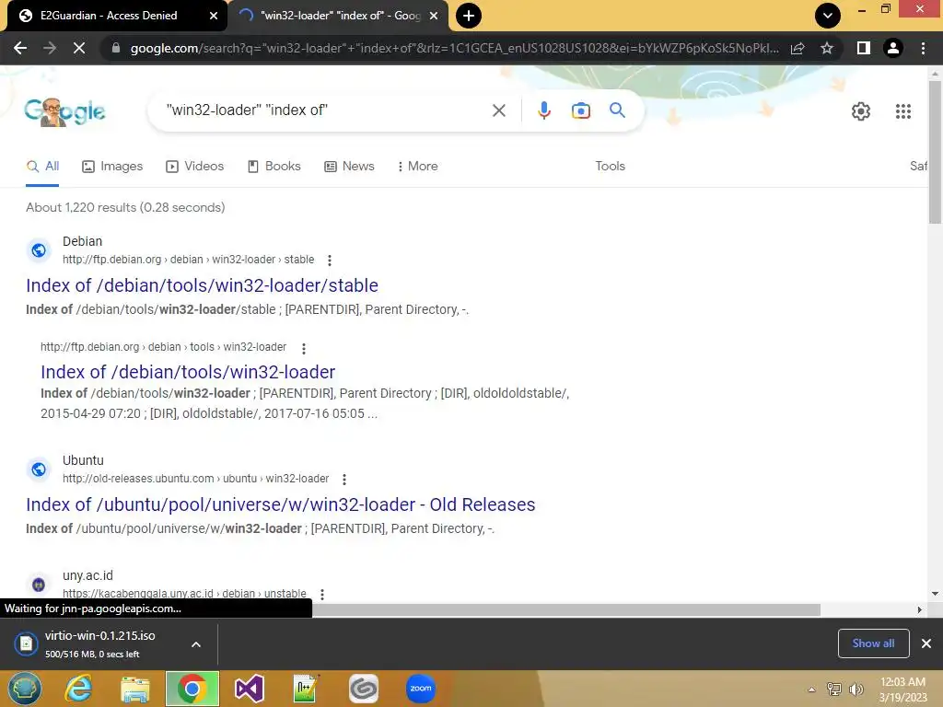Clear the search box text

[x=498, y=110]
